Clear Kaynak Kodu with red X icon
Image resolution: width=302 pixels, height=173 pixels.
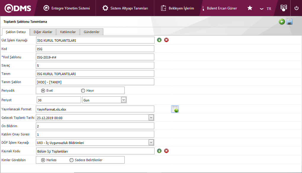click(x=166, y=151)
